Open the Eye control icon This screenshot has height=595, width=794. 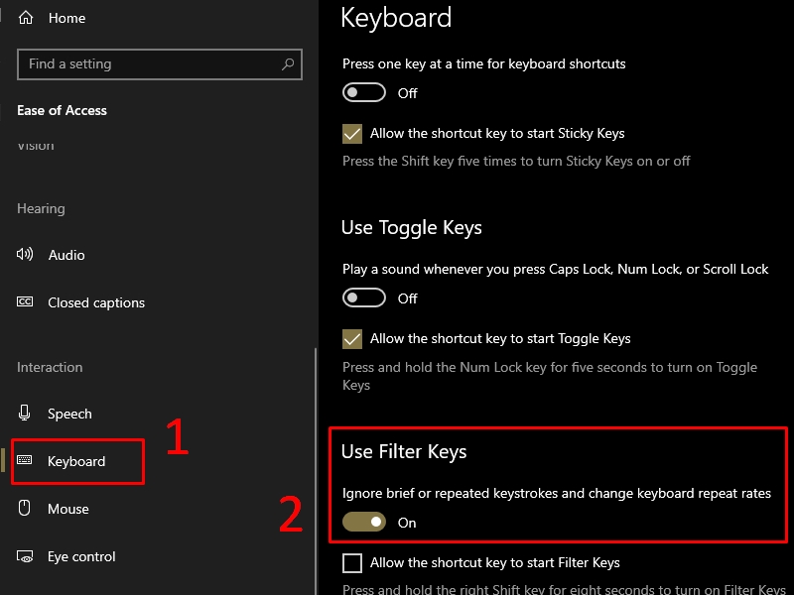coord(25,556)
